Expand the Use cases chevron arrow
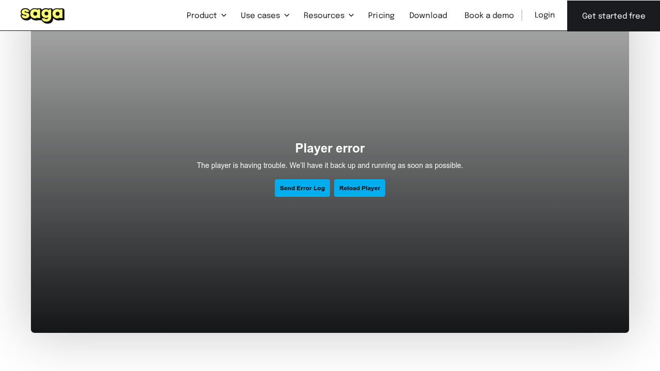This screenshot has height=371, width=660. click(x=287, y=15)
